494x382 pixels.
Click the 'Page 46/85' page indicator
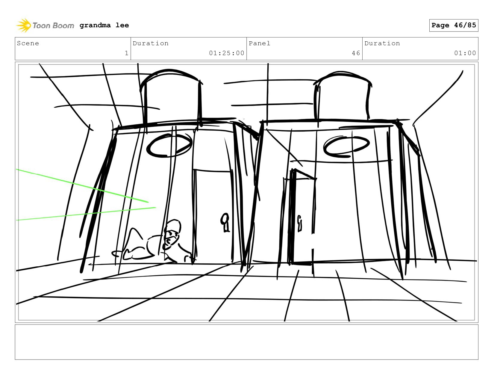tap(454, 25)
